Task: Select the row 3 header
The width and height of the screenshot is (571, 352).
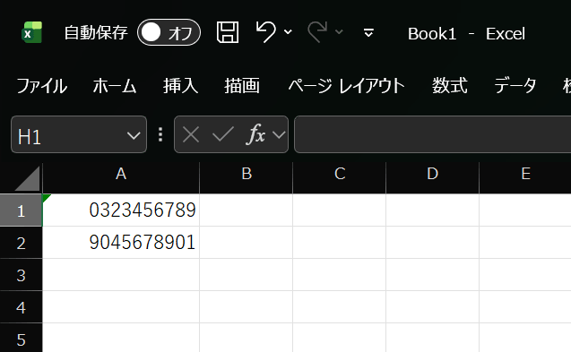Action: tap(22, 276)
